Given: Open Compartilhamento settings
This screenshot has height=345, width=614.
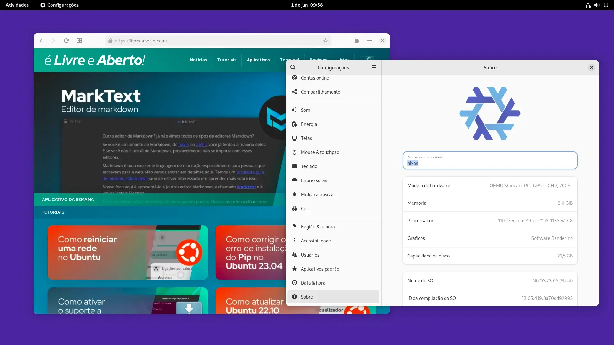Looking at the screenshot, I should 333,92.
